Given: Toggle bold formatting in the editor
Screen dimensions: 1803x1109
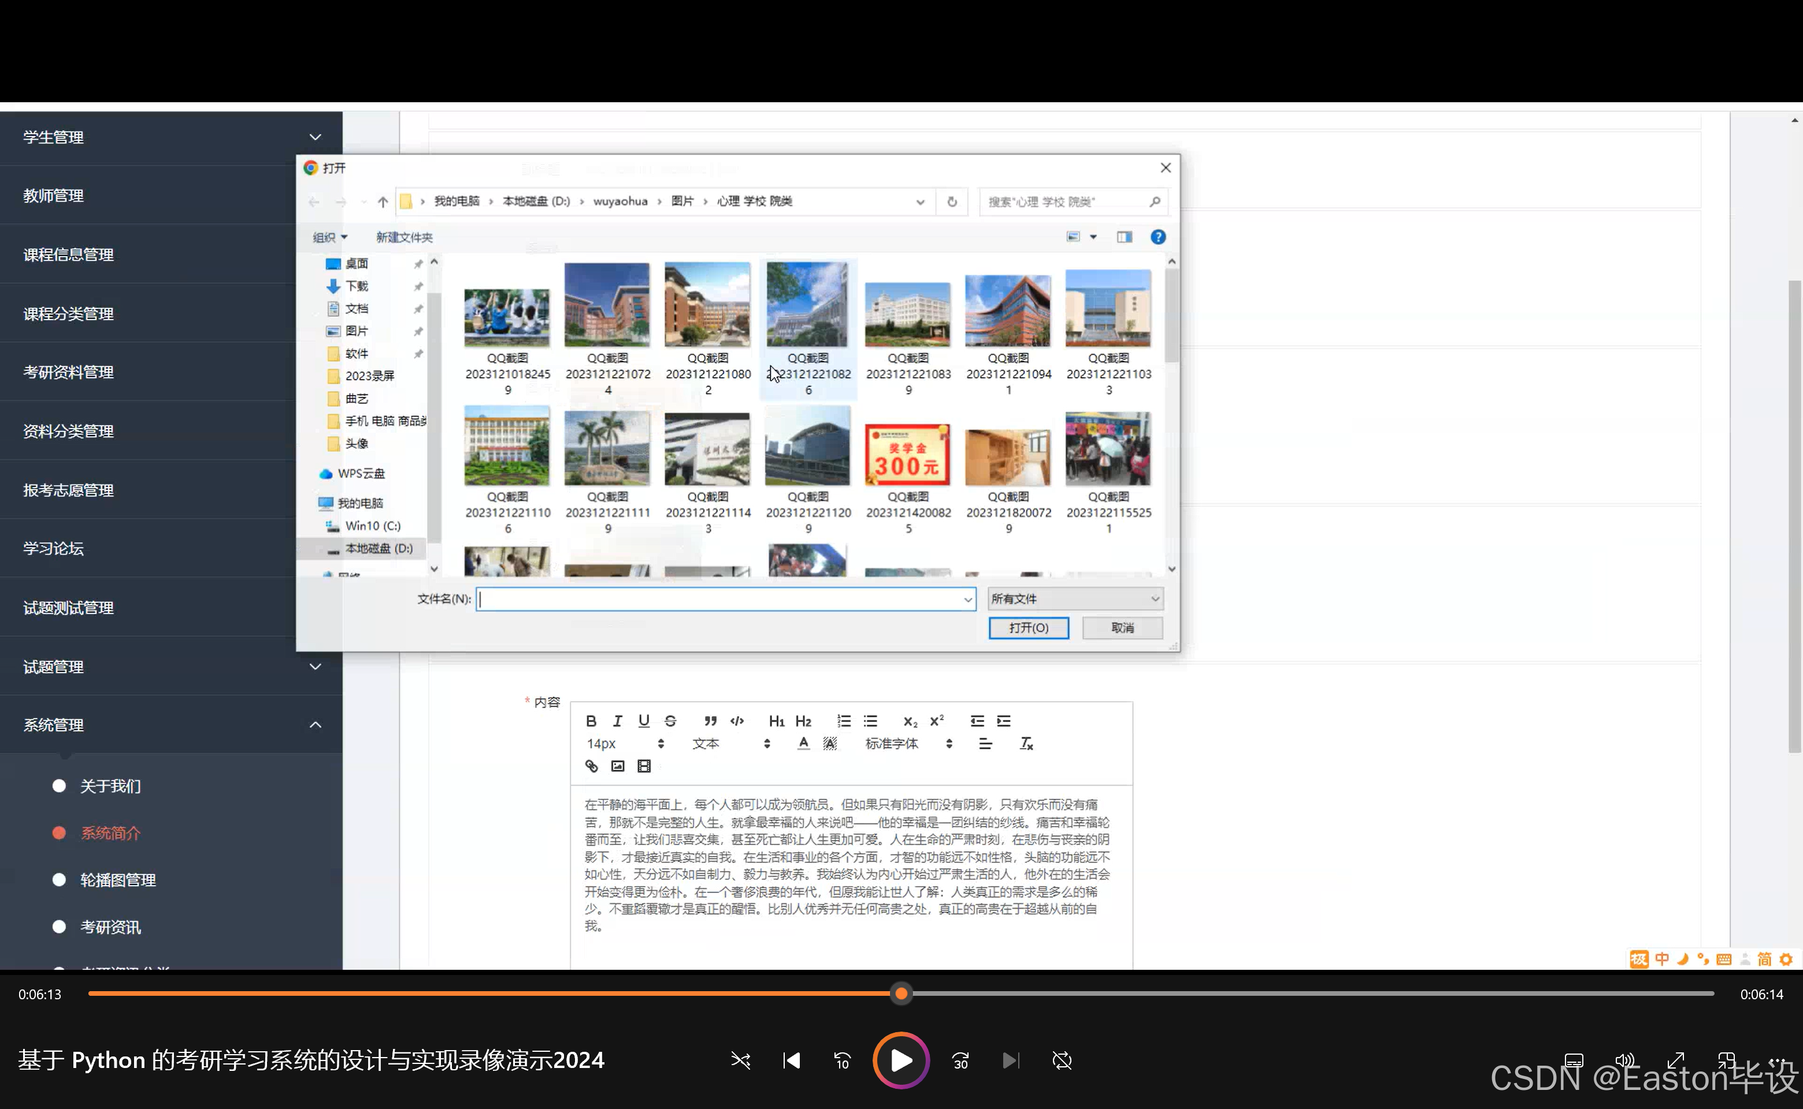Looking at the screenshot, I should 591,721.
